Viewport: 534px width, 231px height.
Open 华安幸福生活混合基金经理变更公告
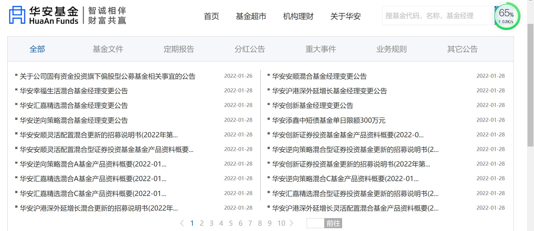pyautogui.click(x=74, y=91)
